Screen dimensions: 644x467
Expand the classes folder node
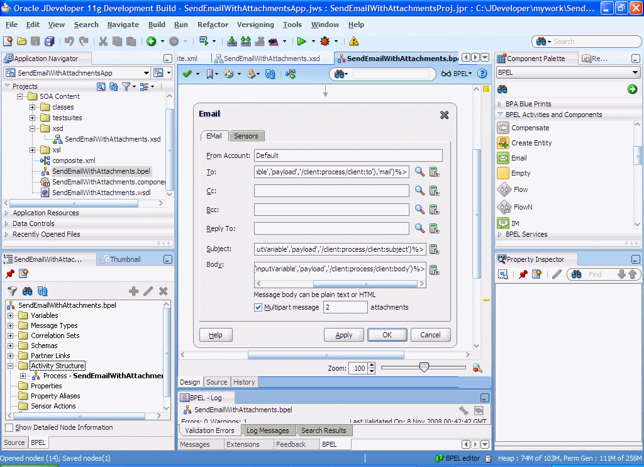click(x=32, y=107)
